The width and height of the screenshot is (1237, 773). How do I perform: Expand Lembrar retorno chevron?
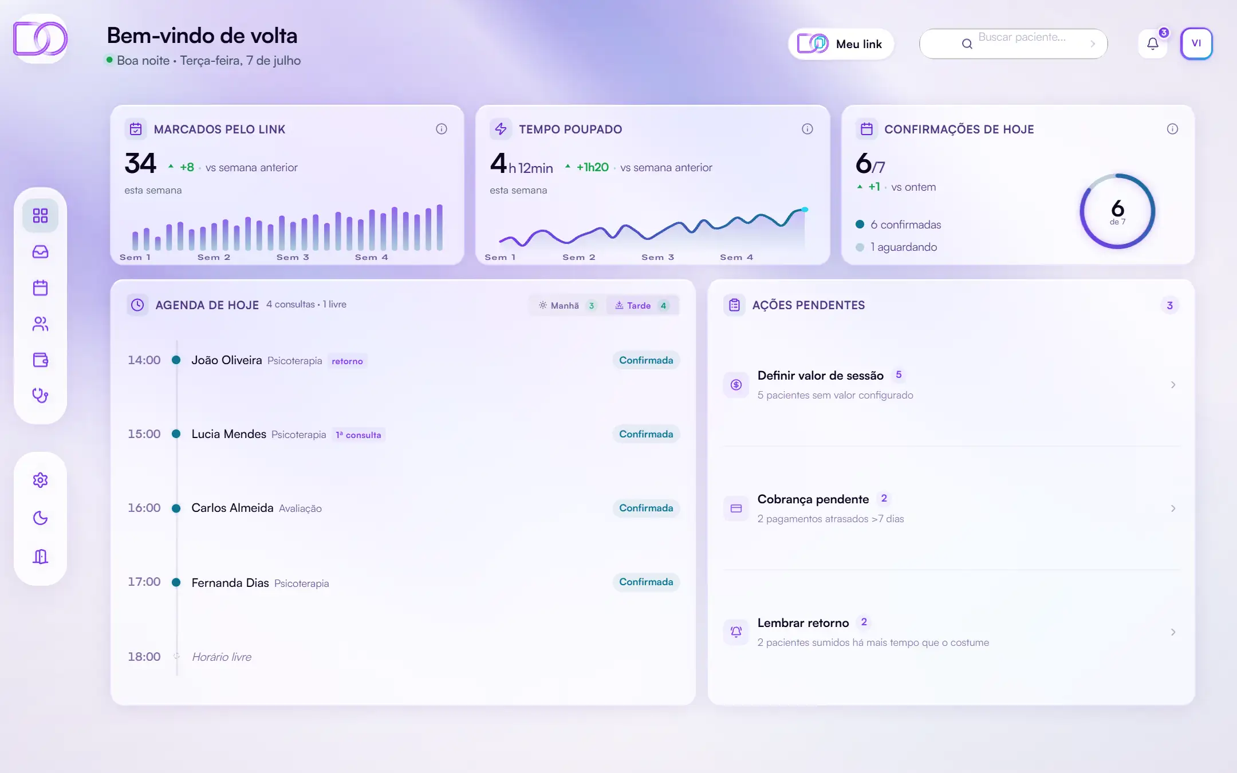(1173, 632)
